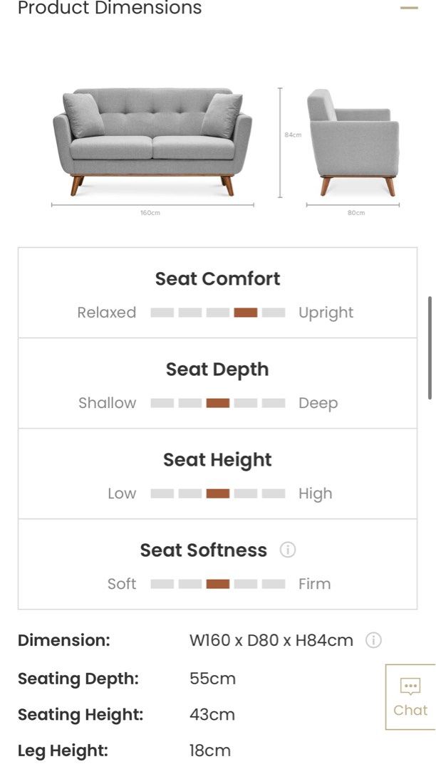Expand the Seat Height section heading

click(x=217, y=459)
